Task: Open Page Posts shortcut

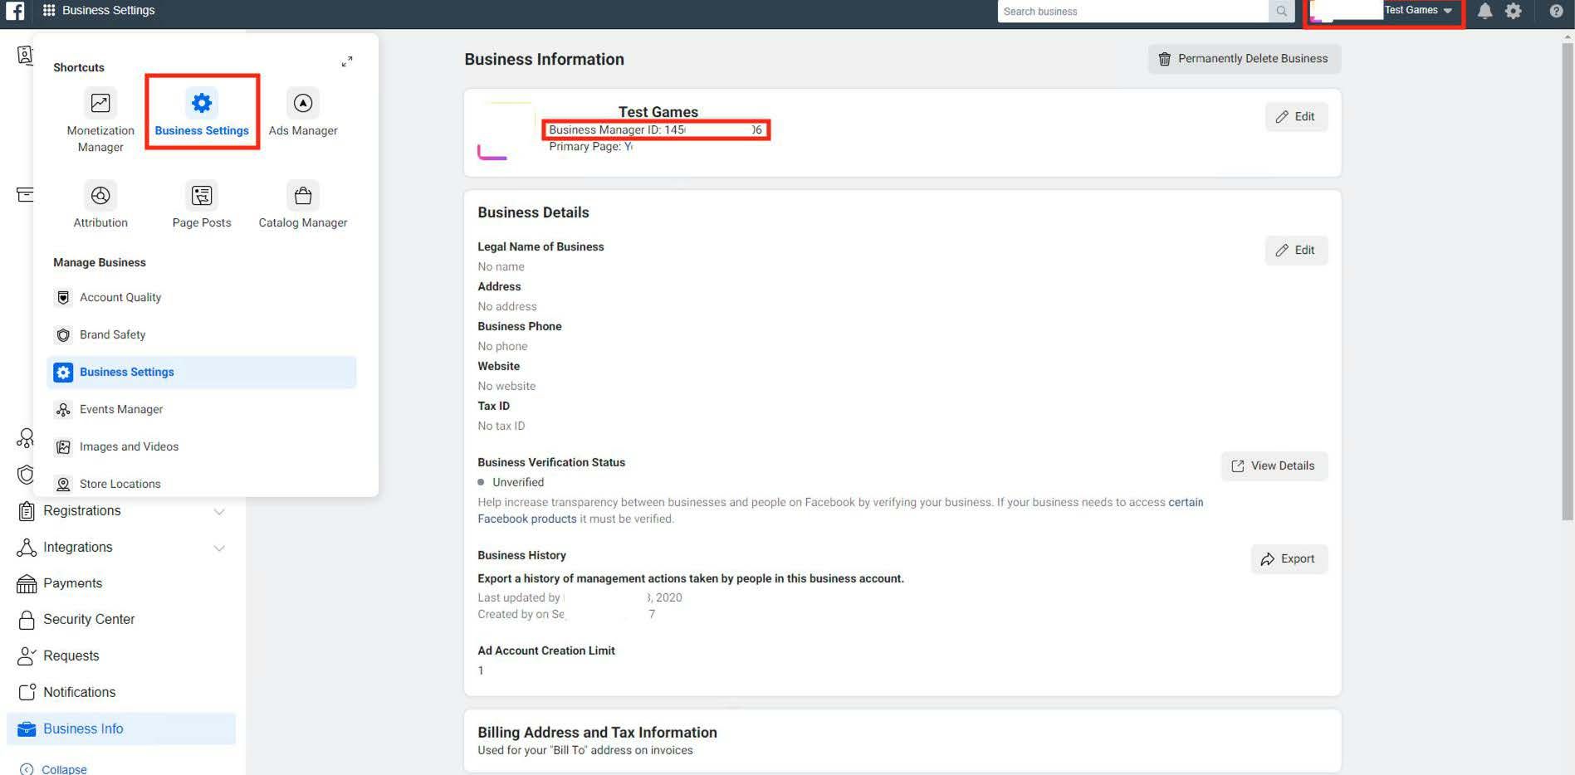Action: 201,203
